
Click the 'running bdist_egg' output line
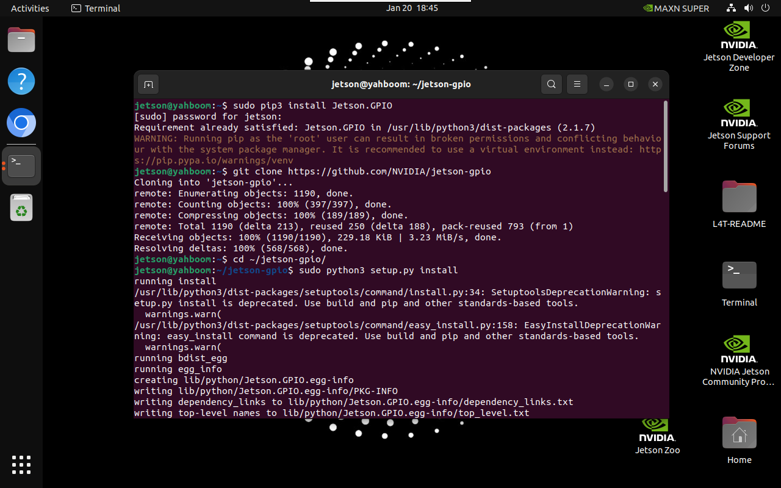click(181, 358)
